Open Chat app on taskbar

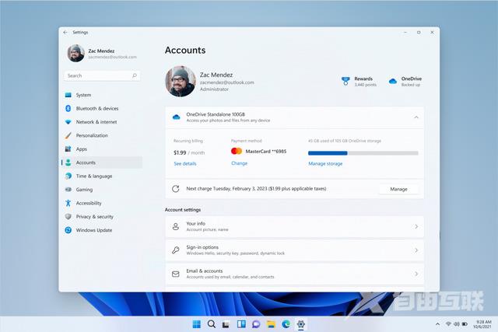click(256, 324)
